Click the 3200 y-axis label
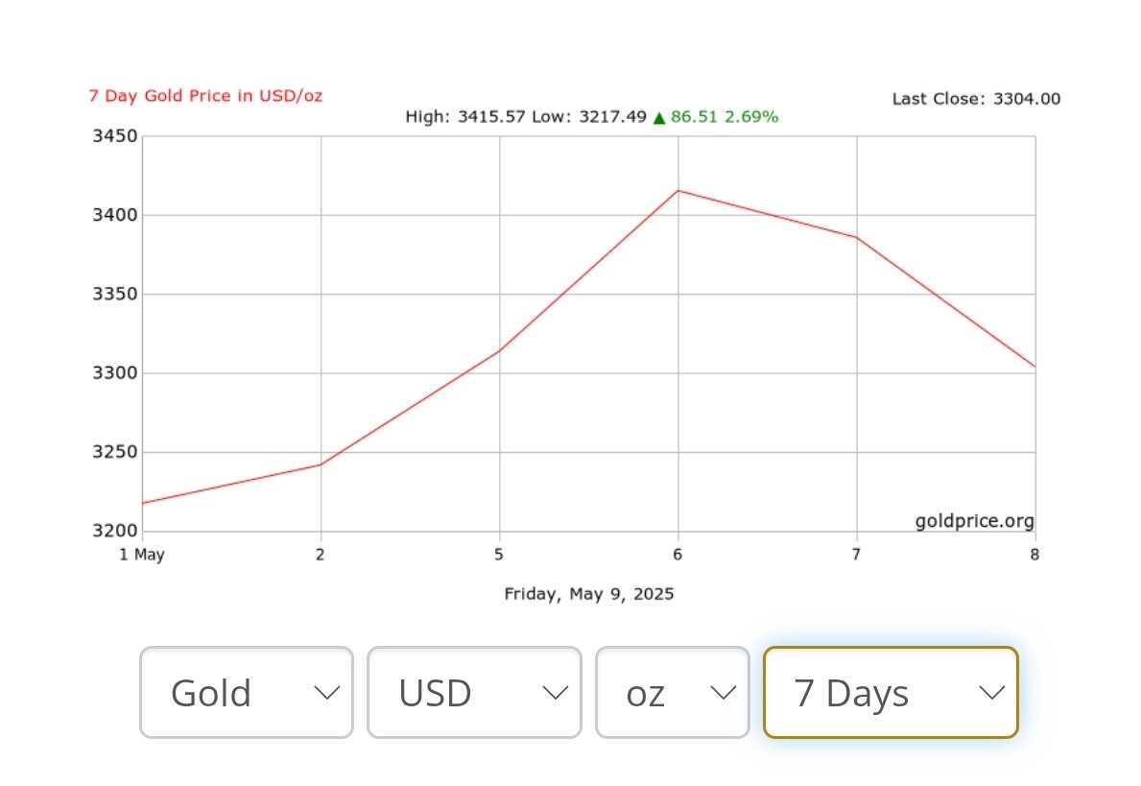The height and width of the screenshot is (786, 1141). click(114, 531)
